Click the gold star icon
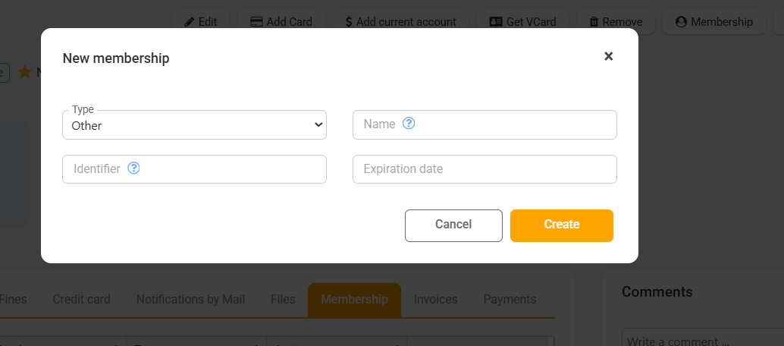 pos(24,72)
